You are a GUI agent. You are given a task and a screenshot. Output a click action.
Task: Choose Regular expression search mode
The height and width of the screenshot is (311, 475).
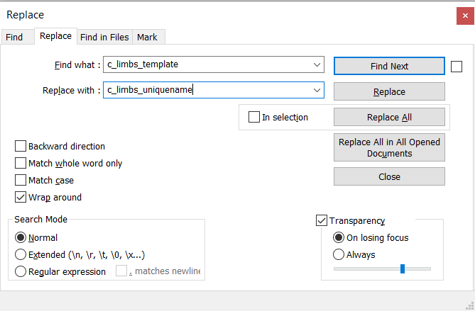point(21,272)
